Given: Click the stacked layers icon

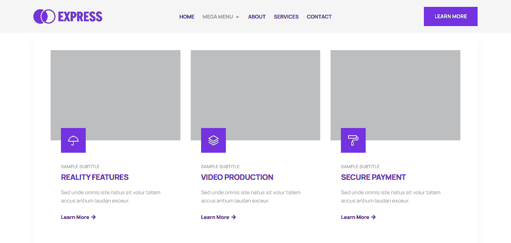Looking at the screenshot, I should pyautogui.click(x=213, y=140).
